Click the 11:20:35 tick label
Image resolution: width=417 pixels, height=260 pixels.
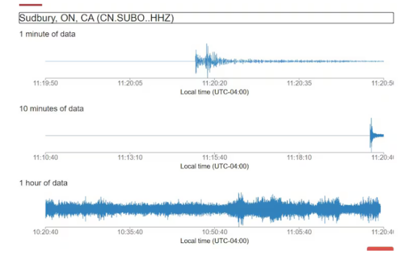point(299,83)
